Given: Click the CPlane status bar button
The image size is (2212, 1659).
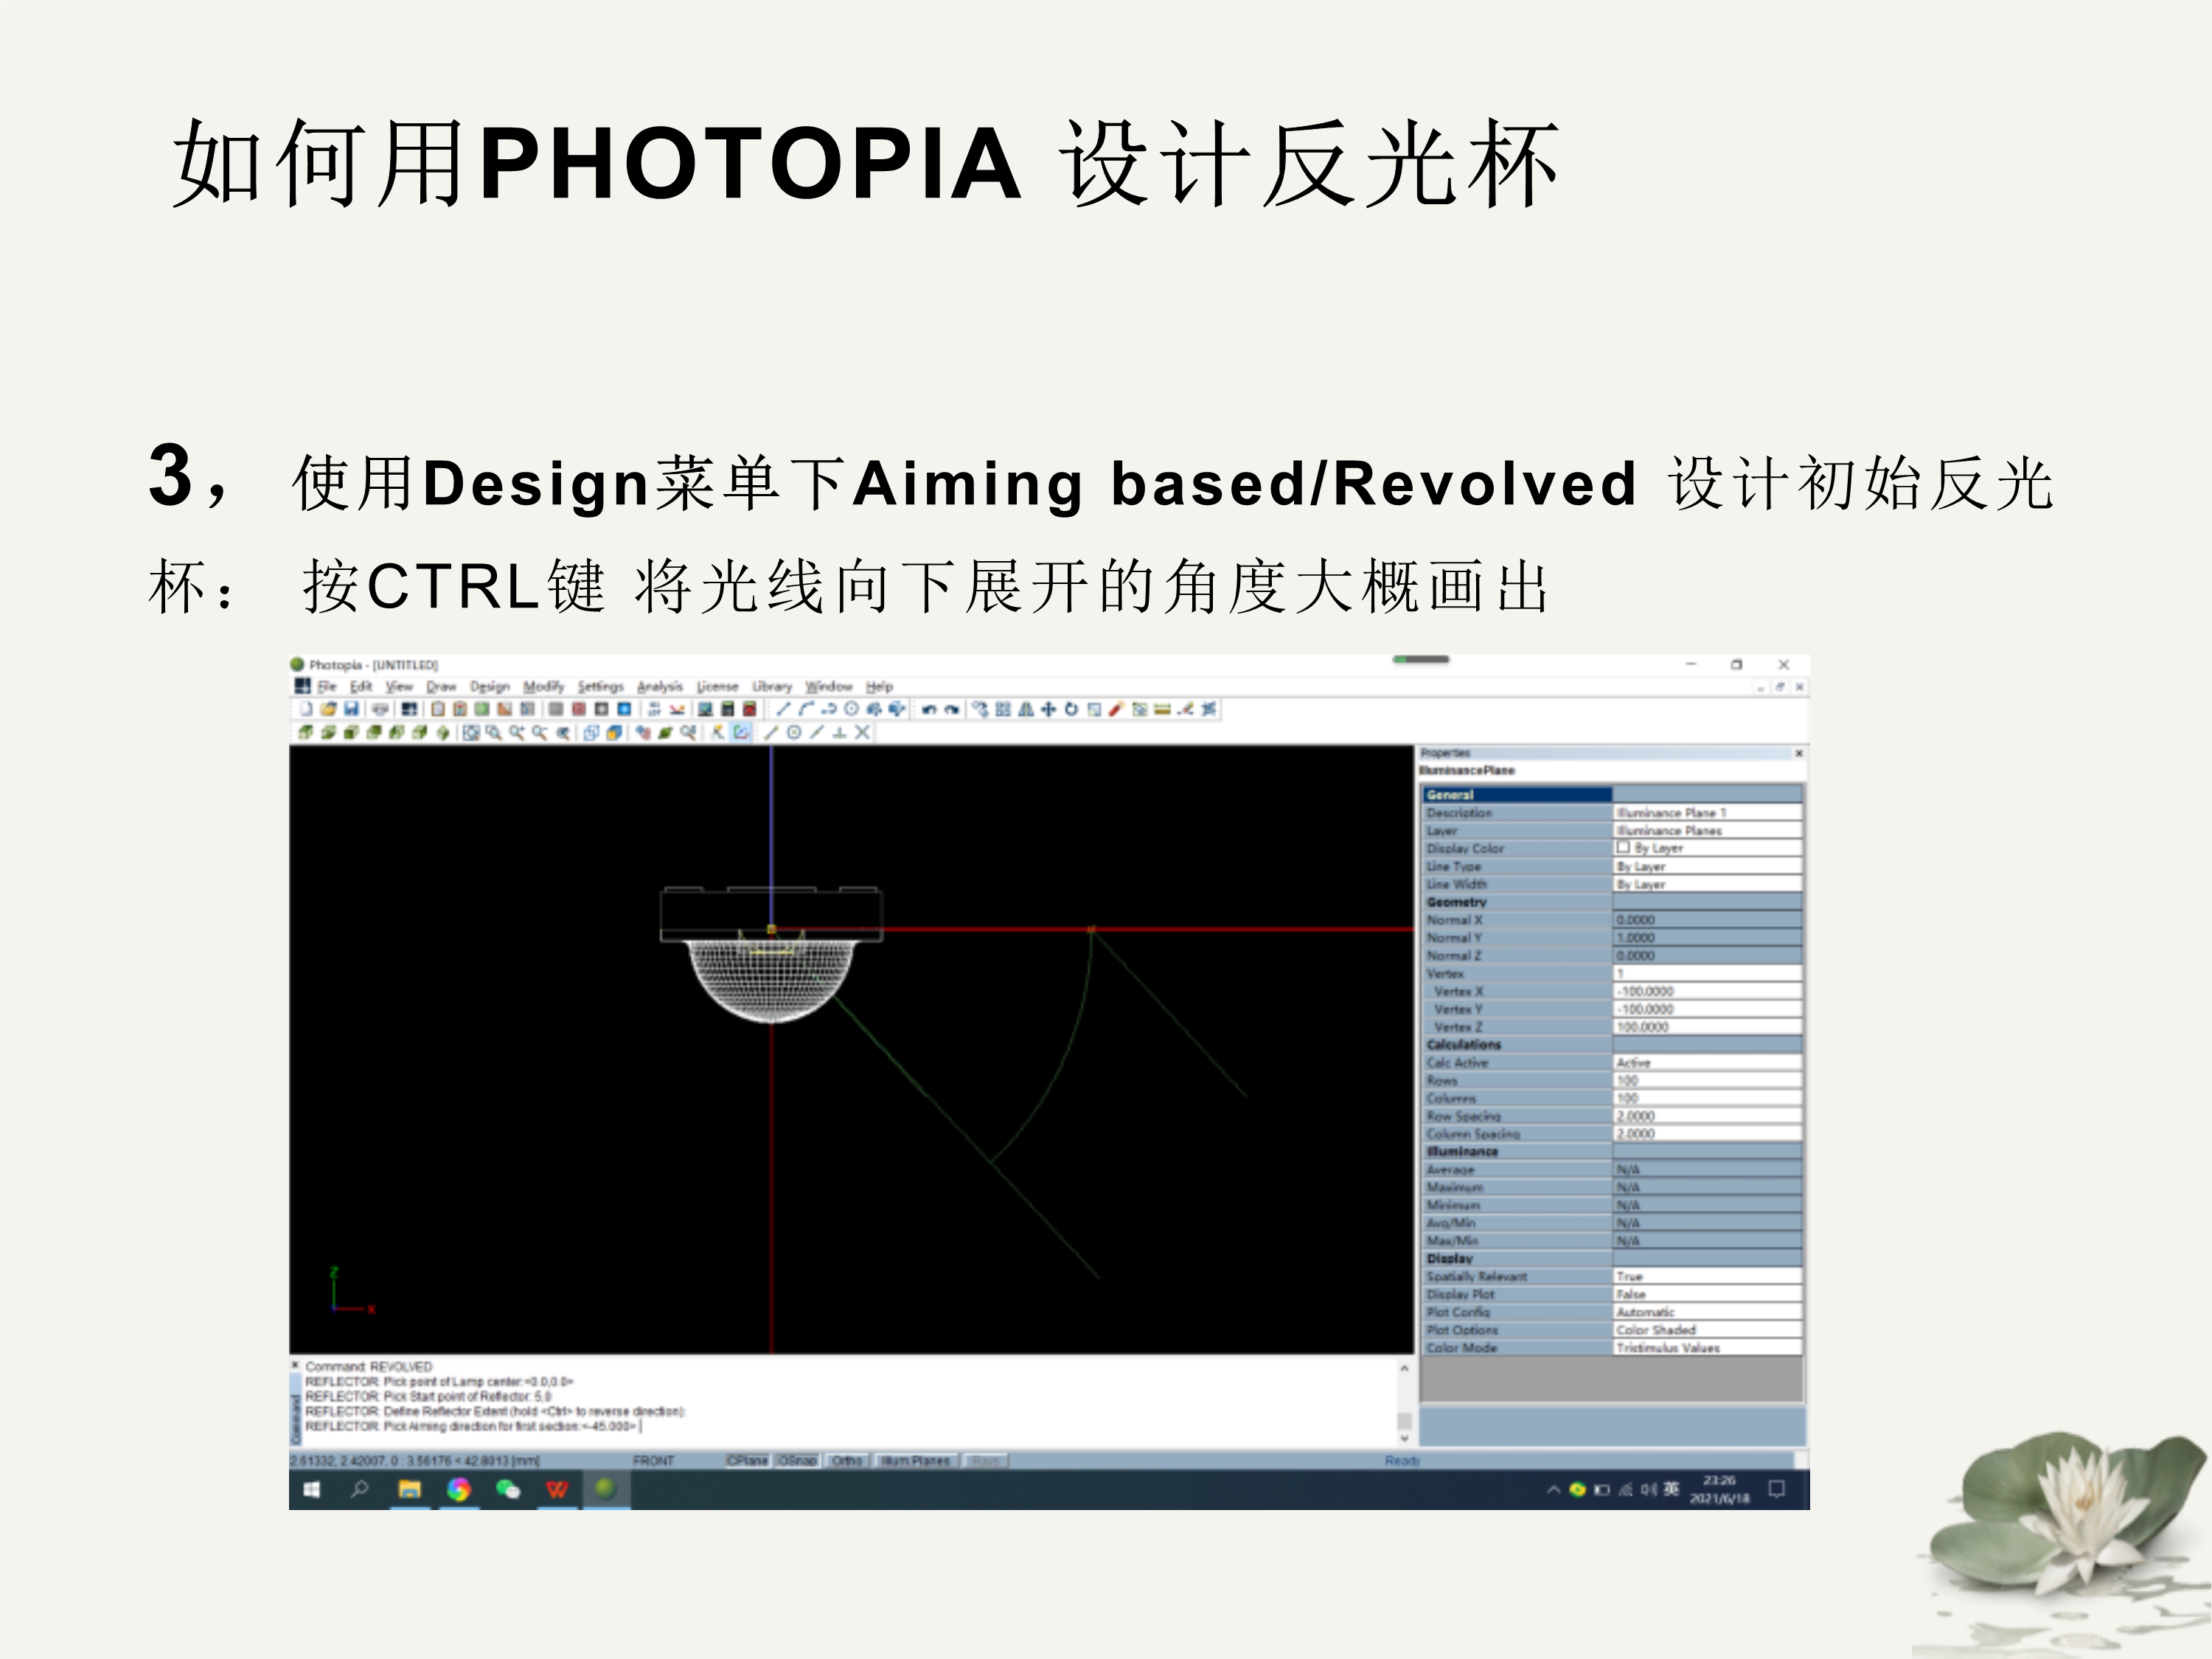Looking at the screenshot, I should pos(747,1461).
